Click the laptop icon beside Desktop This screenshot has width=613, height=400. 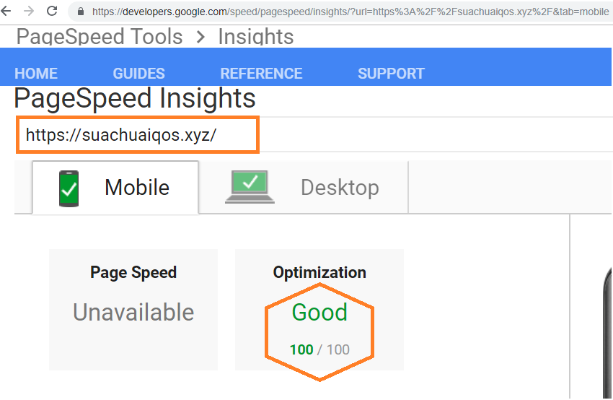click(x=250, y=187)
